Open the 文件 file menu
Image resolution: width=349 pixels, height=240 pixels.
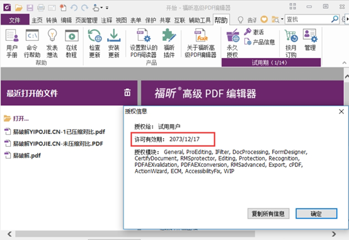point(14,20)
